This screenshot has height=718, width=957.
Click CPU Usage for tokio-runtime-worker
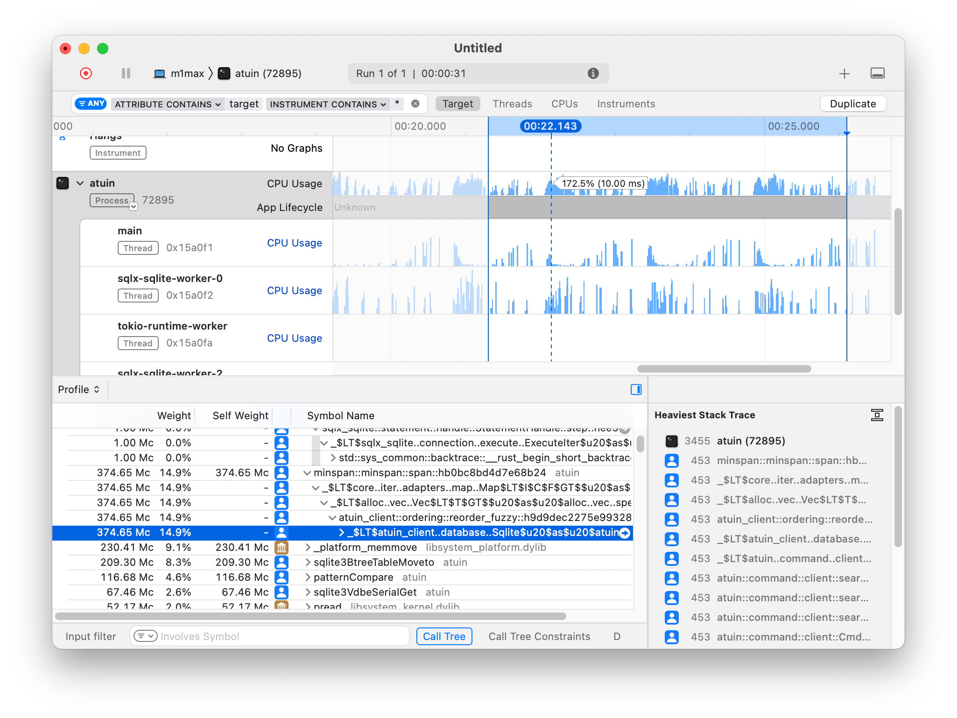click(295, 338)
